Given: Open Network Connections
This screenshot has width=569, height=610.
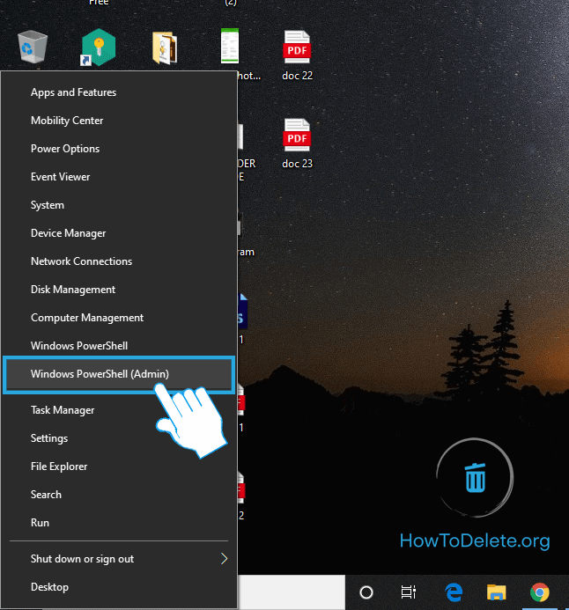Looking at the screenshot, I should 119,261.
